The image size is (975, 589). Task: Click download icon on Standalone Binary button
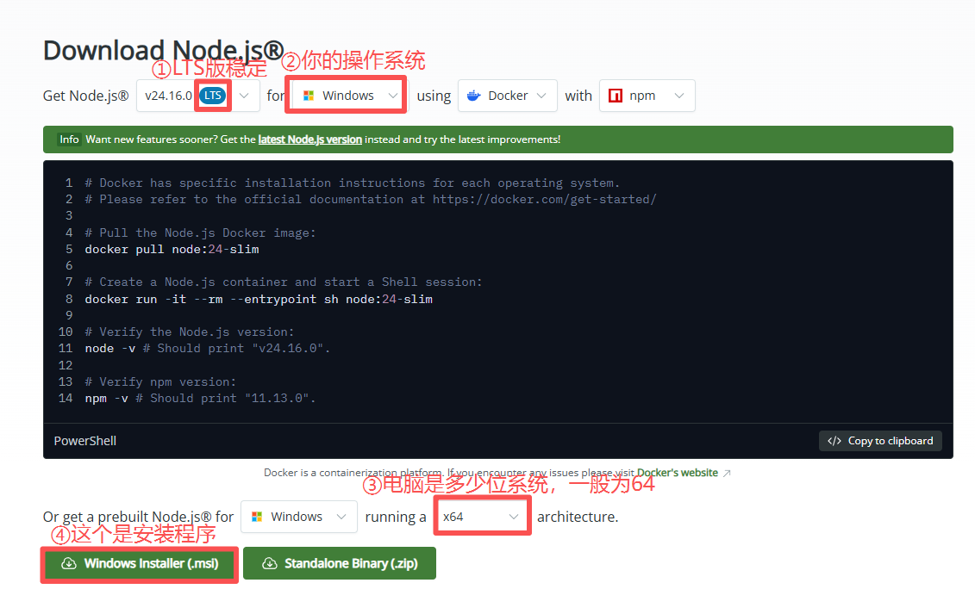[269, 563]
